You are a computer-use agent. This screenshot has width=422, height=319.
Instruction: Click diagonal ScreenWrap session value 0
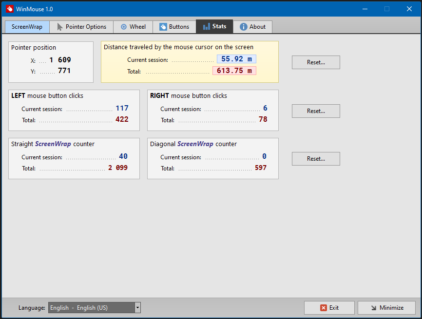click(x=264, y=156)
